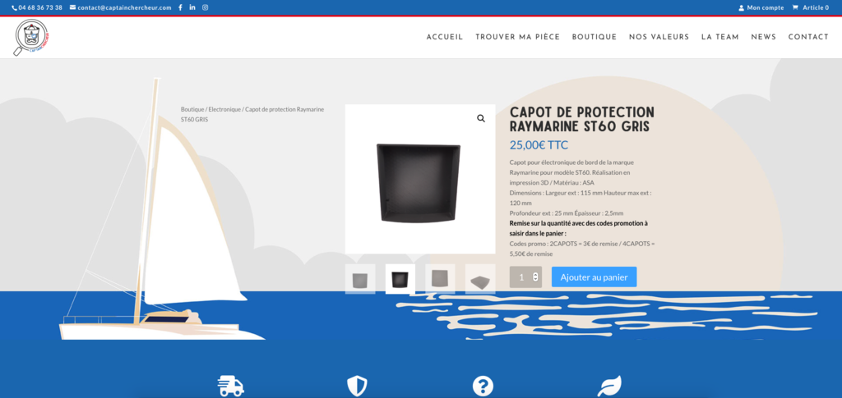Call phone number 04 68 36 73 38
Viewport: 842px width, 398px height.
37,7
